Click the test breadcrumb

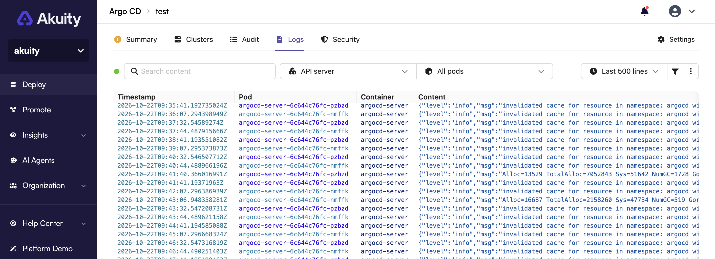(162, 11)
